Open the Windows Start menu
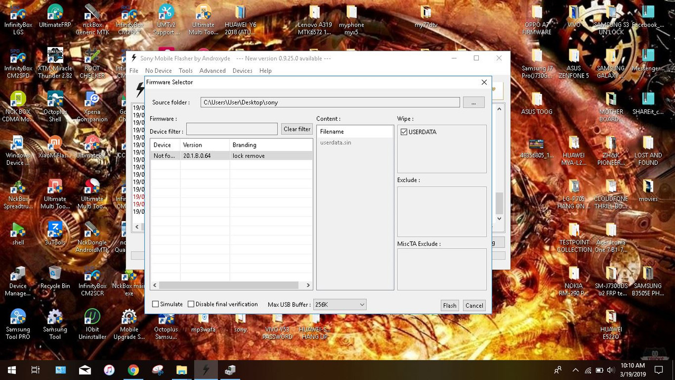The width and height of the screenshot is (675, 380). click(12, 370)
